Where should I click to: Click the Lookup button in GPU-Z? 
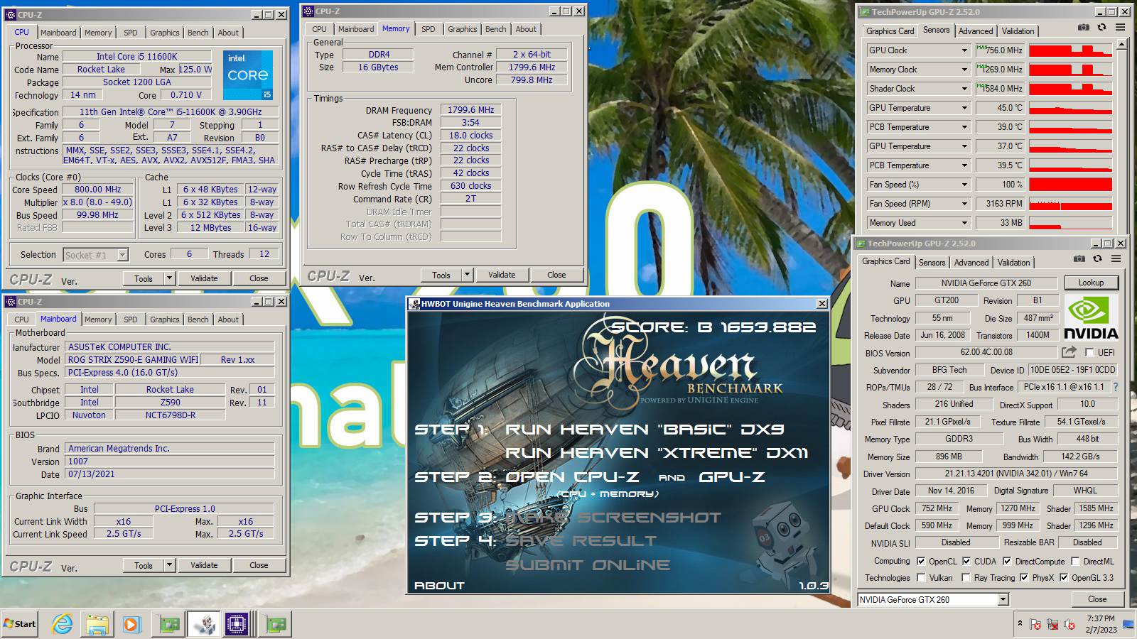(1091, 283)
